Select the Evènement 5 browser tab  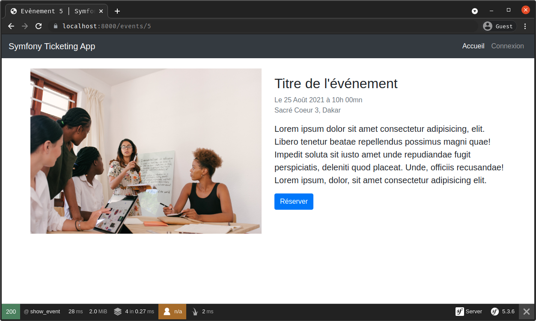point(56,11)
